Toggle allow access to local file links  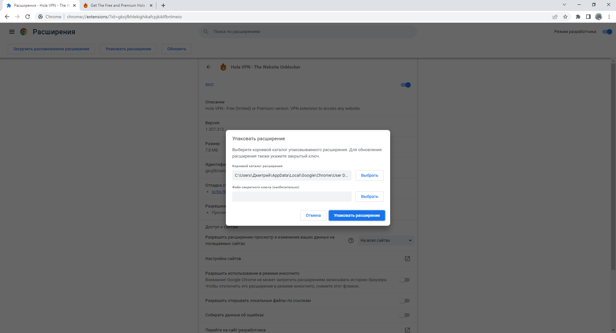(x=405, y=301)
